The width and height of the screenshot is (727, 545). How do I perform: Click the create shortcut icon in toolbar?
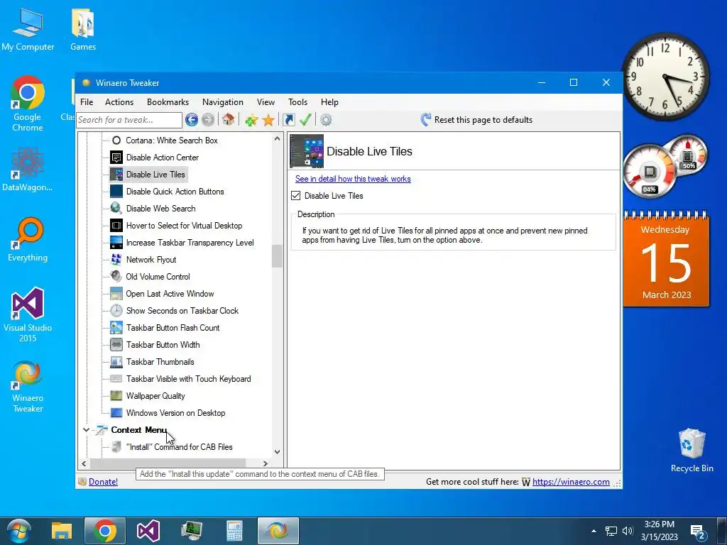tap(288, 120)
